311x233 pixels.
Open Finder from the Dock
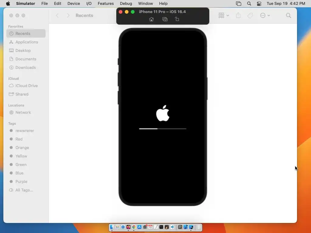(x=112, y=227)
